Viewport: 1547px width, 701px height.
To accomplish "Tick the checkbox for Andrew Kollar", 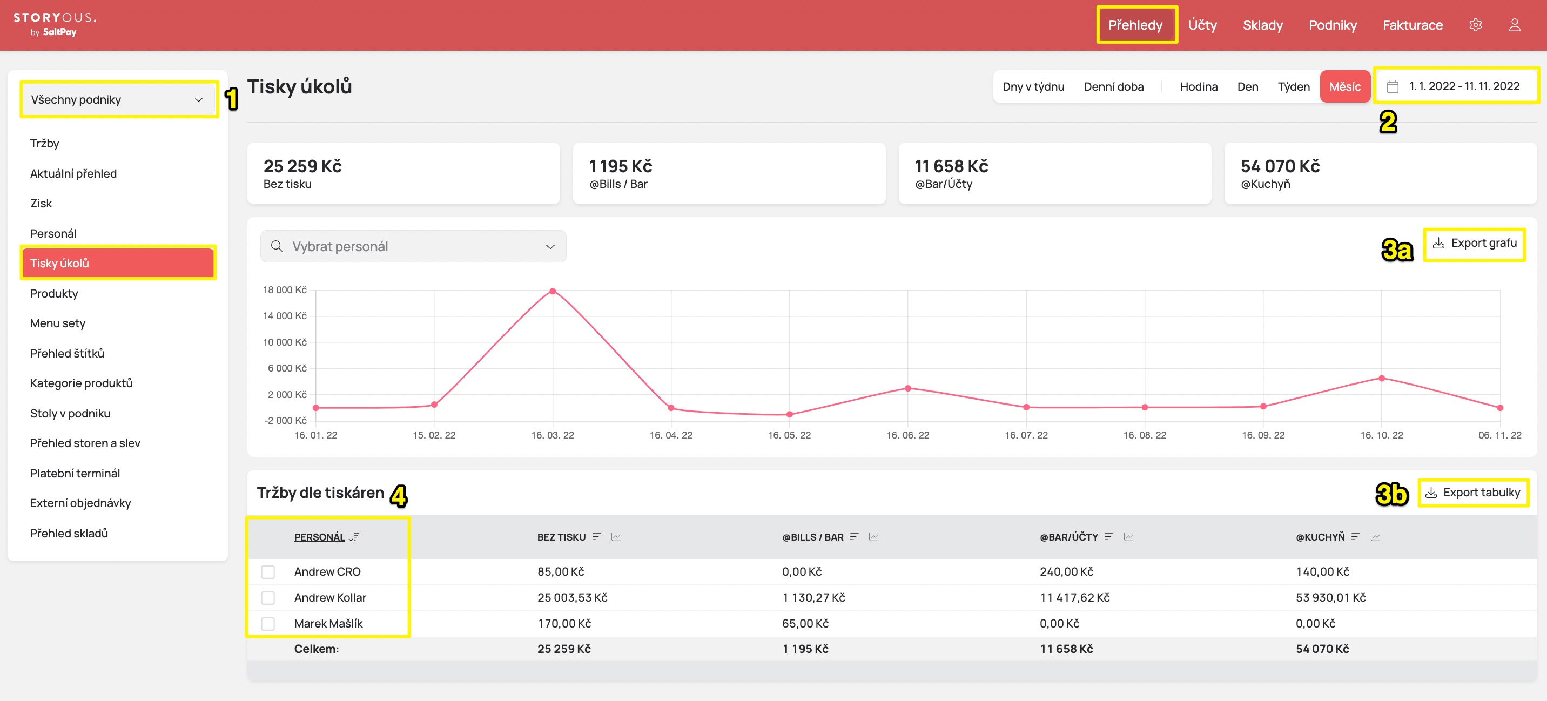I will (x=268, y=598).
